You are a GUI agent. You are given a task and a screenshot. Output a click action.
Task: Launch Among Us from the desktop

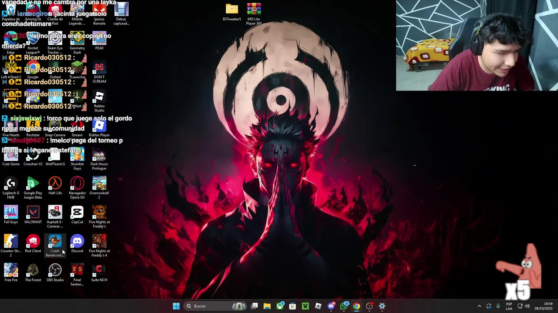pyautogui.click(x=33, y=12)
